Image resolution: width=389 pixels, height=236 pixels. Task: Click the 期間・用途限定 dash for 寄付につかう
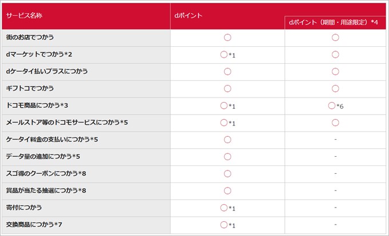coord(335,208)
